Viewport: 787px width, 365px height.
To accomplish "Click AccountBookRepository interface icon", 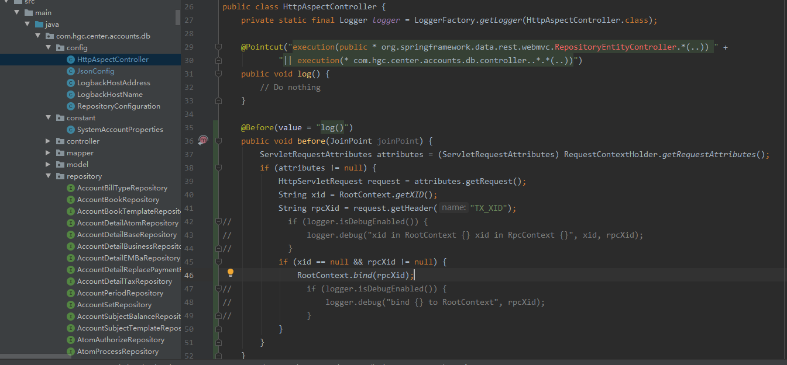I will click(71, 200).
